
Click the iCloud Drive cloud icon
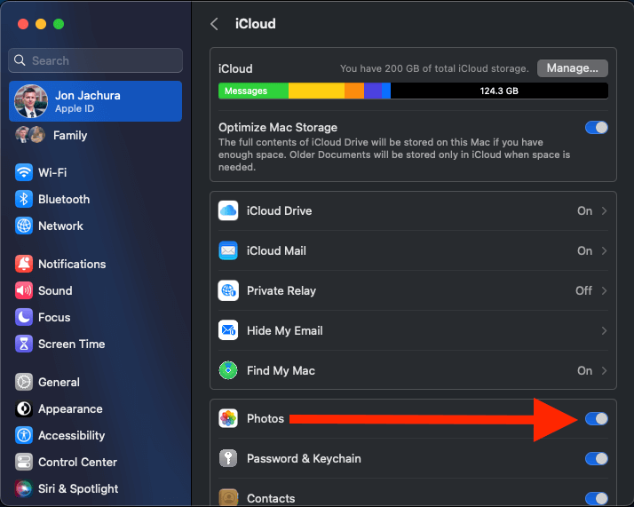click(x=228, y=210)
